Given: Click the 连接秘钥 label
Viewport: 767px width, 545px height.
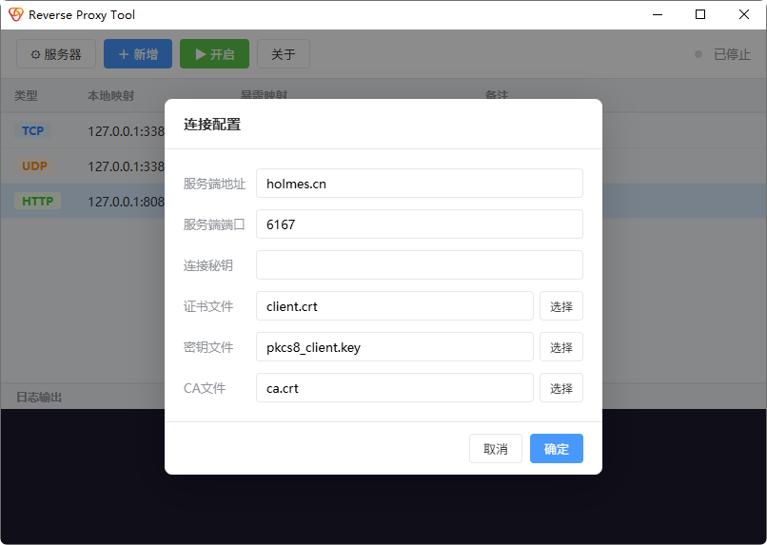Looking at the screenshot, I should pos(207,265).
